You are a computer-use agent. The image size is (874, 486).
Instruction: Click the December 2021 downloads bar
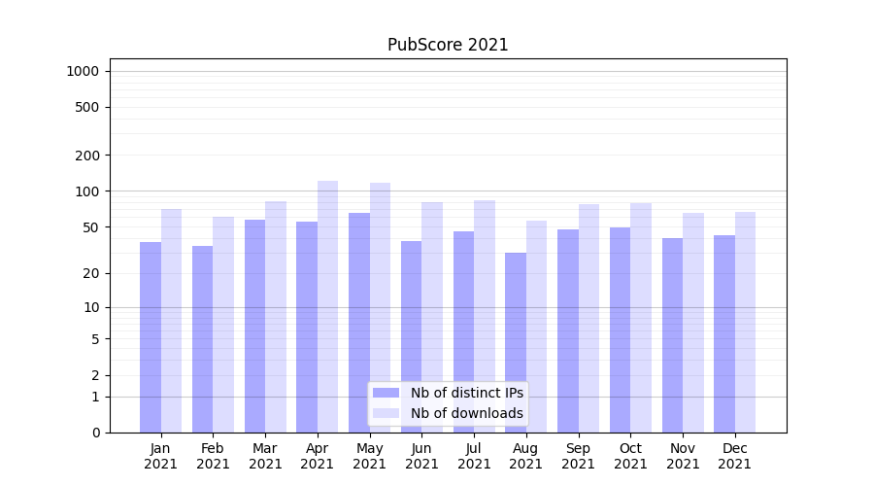pos(745,321)
